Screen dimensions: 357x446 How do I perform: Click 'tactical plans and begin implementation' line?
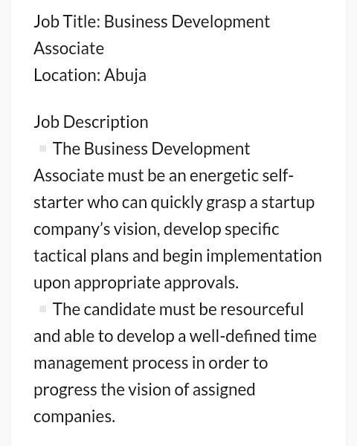(x=178, y=256)
